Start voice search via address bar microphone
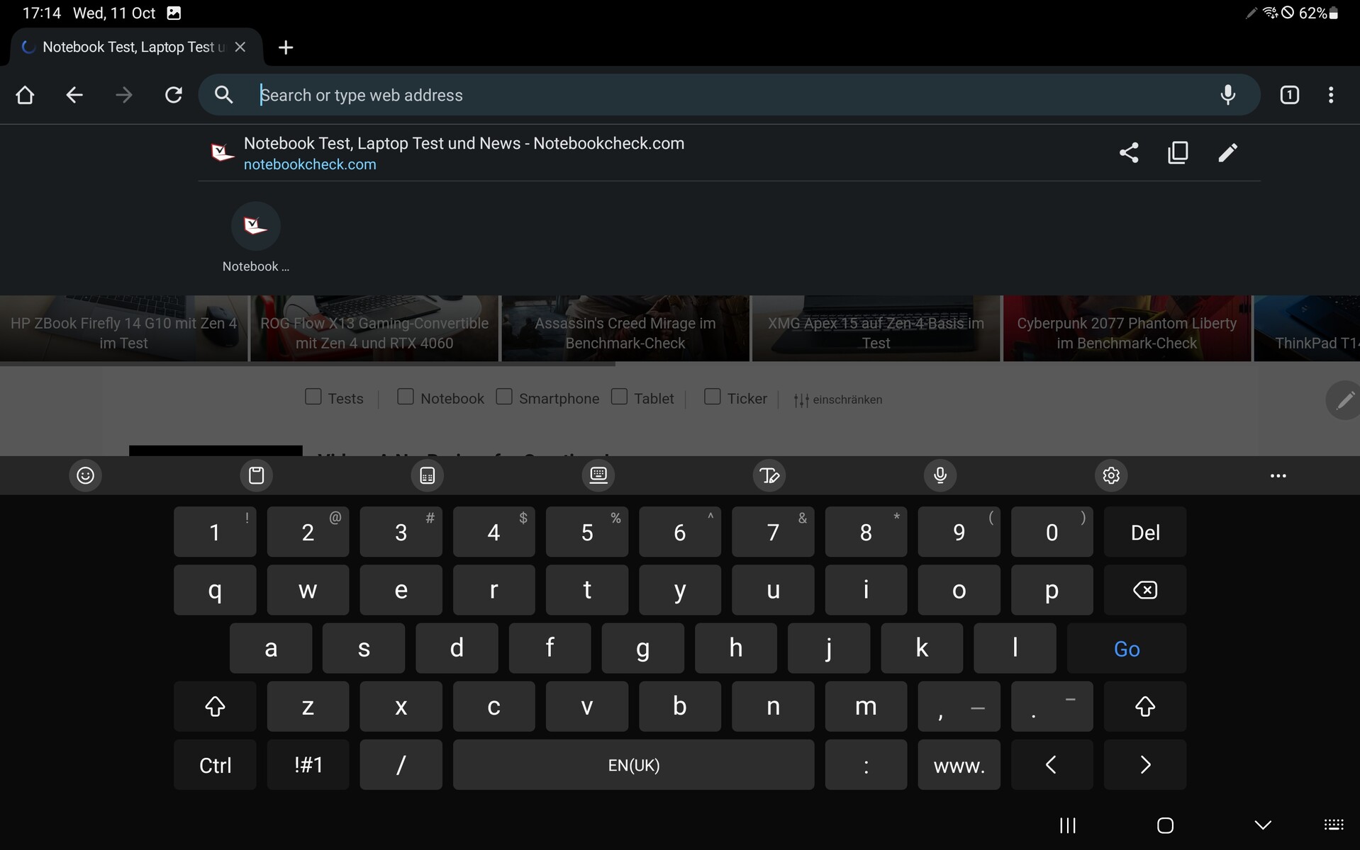The height and width of the screenshot is (850, 1360). pyautogui.click(x=1227, y=95)
